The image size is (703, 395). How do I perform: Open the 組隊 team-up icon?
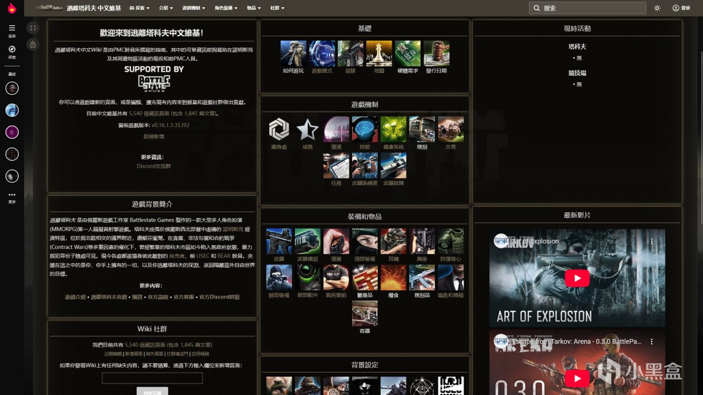(x=350, y=54)
